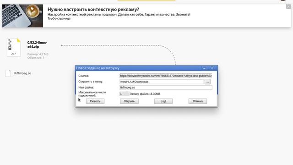Click the 0.52.2-linux-x64.zip file name
The width and height of the screenshot is (293, 165).
pos(37,44)
